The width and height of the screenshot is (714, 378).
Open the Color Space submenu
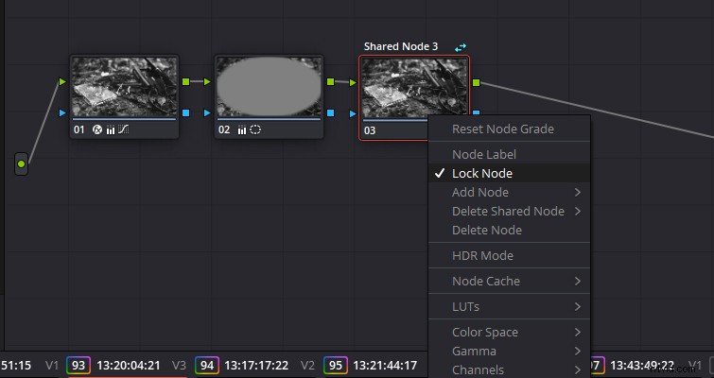pyautogui.click(x=509, y=332)
